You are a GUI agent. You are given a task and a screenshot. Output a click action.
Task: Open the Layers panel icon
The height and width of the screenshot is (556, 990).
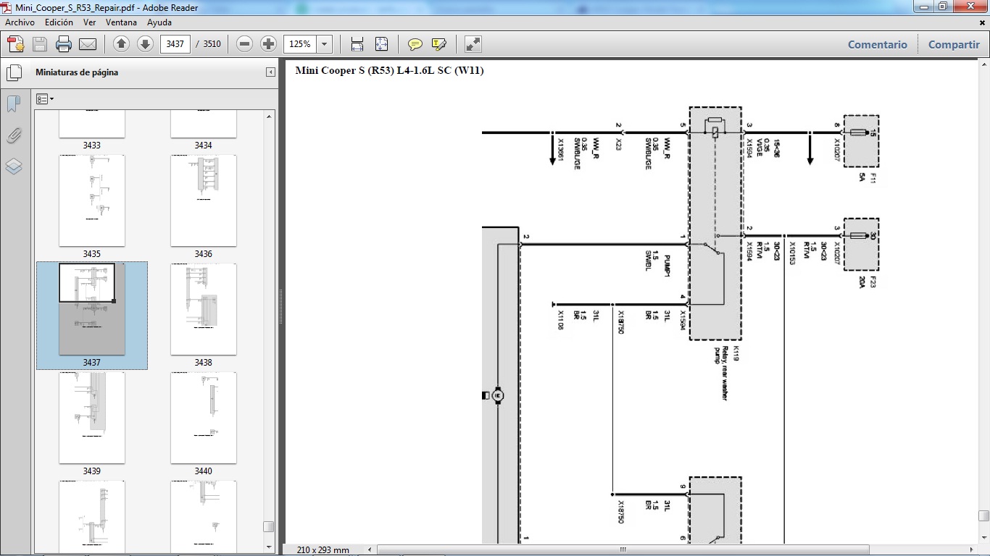coord(14,167)
